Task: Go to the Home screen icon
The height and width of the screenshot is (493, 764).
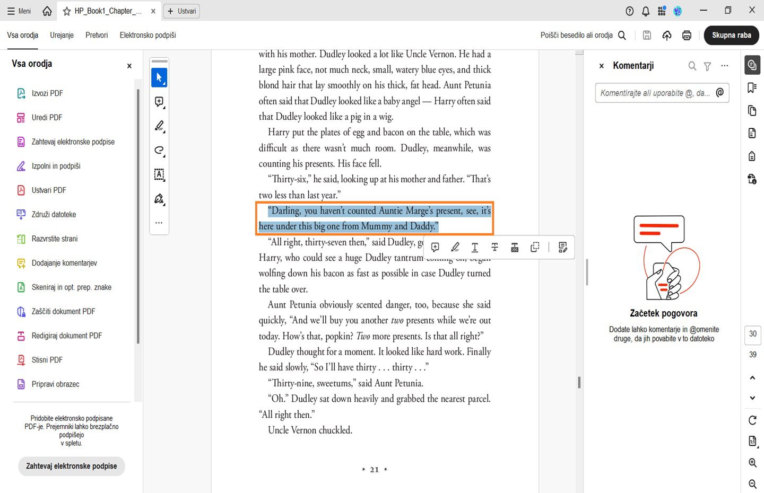Action: tap(47, 11)
